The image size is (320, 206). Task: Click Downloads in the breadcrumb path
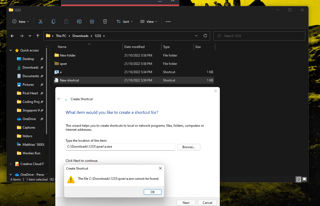click(80, 36)
